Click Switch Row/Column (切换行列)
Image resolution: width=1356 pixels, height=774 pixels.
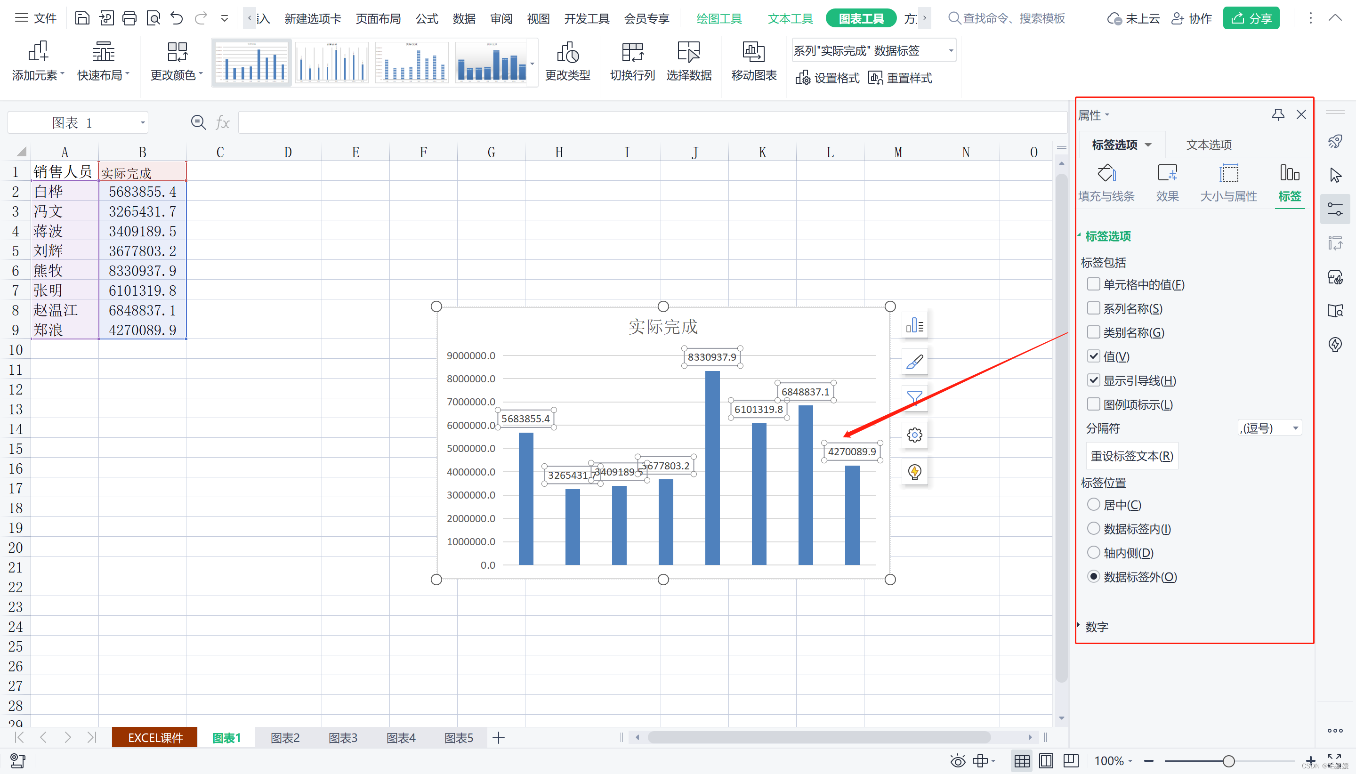(x=632, y=62)
